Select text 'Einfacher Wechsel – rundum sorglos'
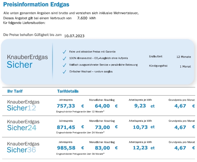This screenshot has height=162, width=197. coord(91,72)
